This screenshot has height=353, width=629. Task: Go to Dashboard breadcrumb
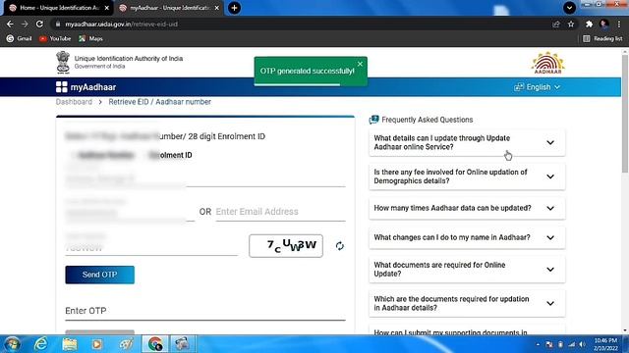tap(74, 102)
